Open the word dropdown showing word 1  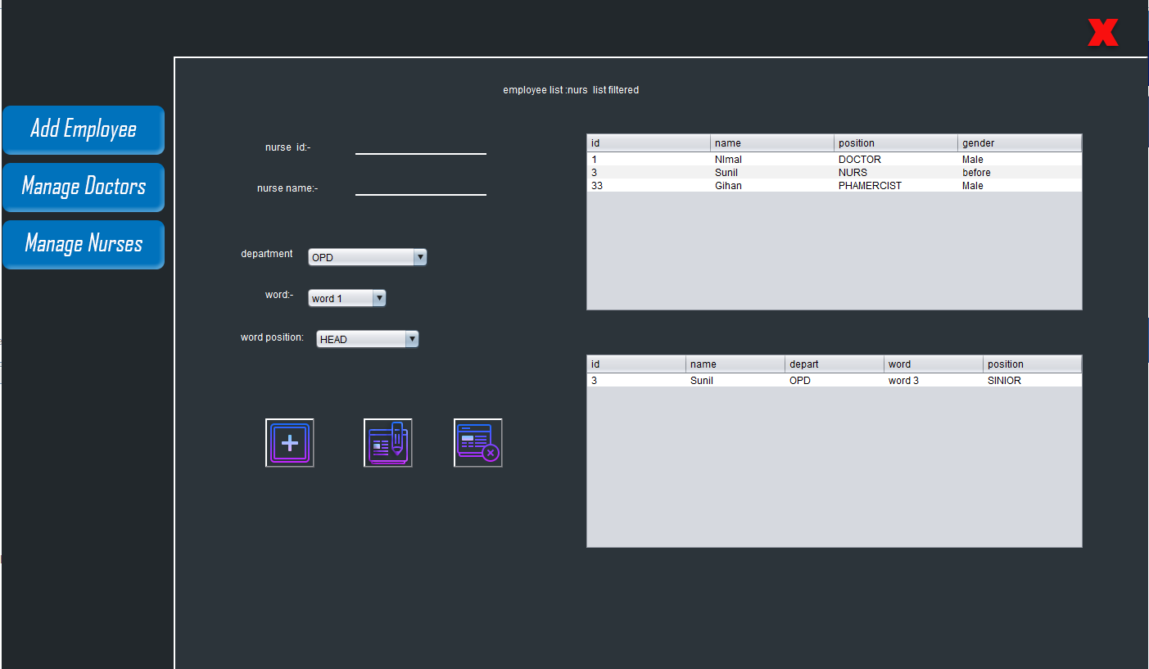347,298
